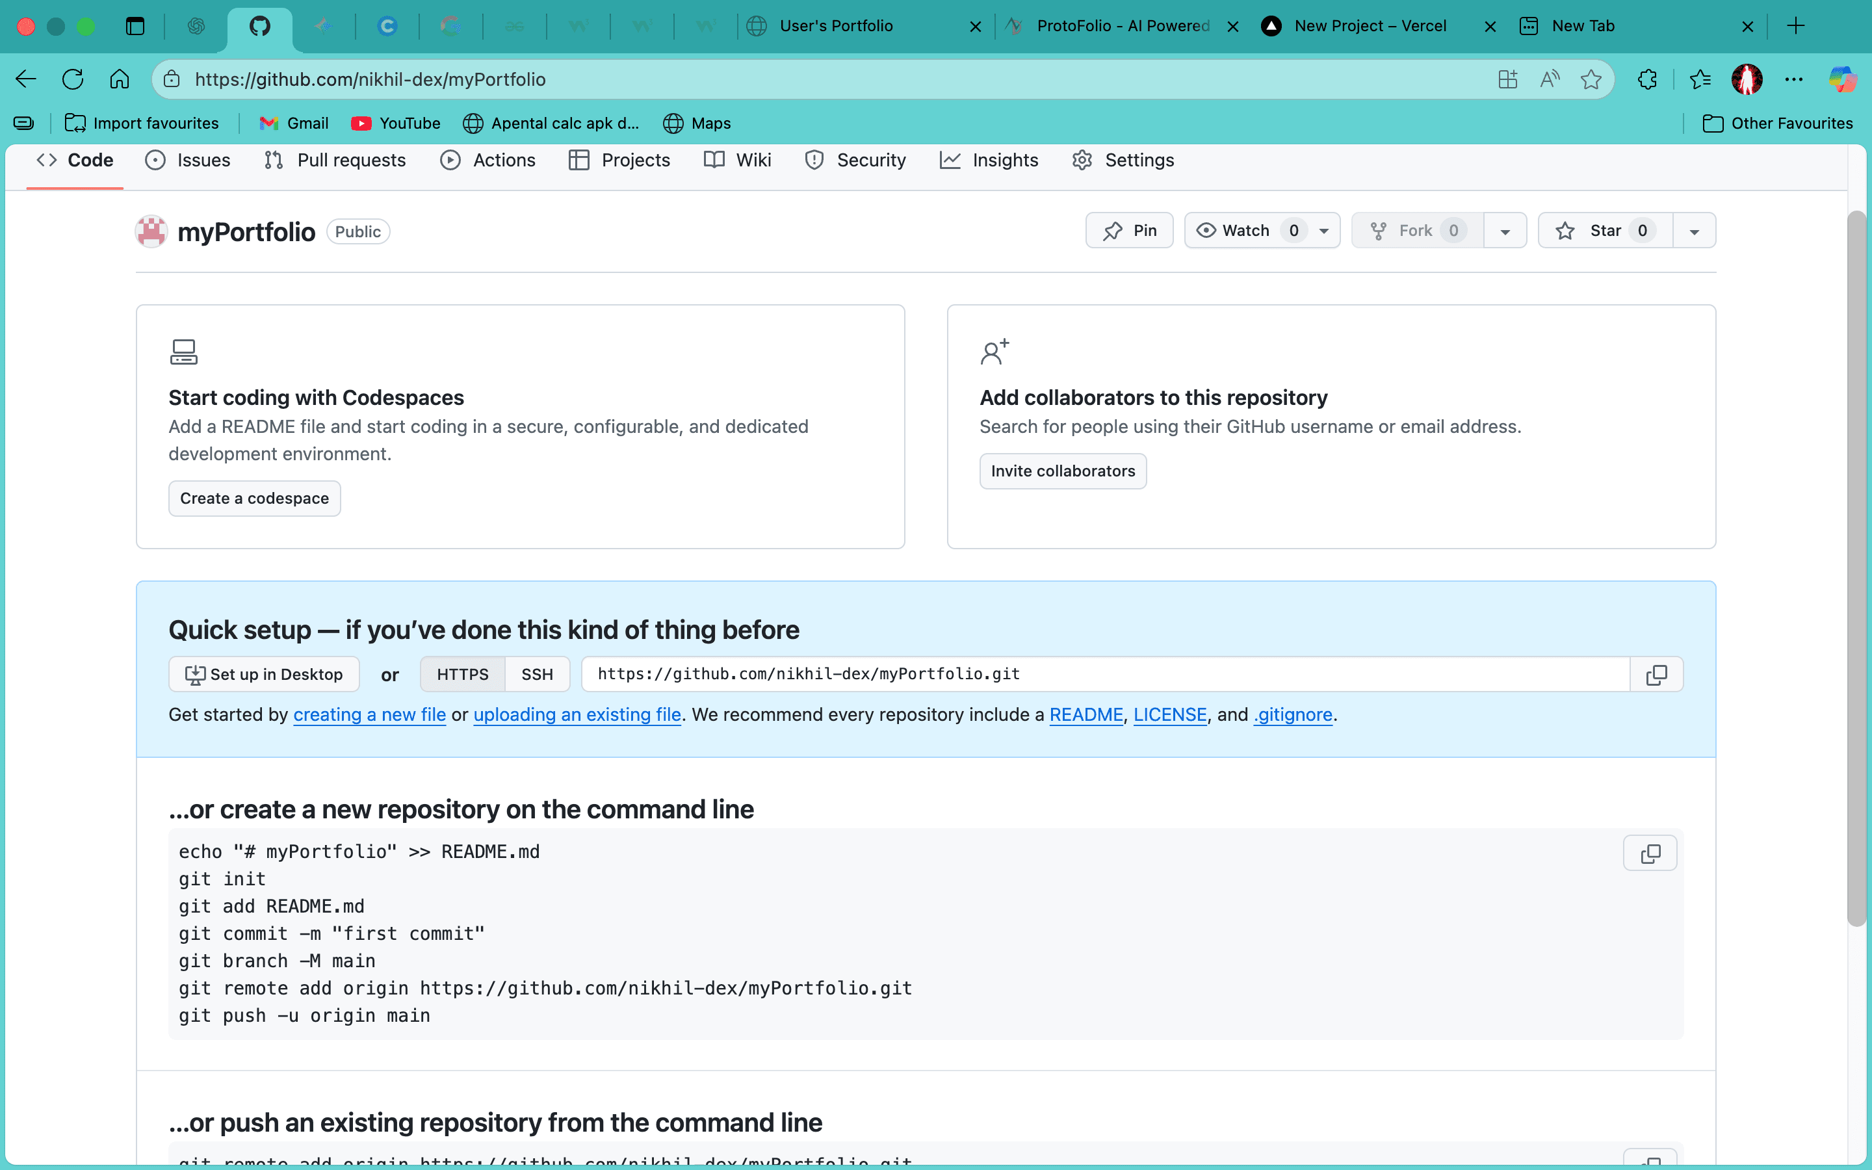Launch Copilot from the toolbar

(x=1843, y=79)
